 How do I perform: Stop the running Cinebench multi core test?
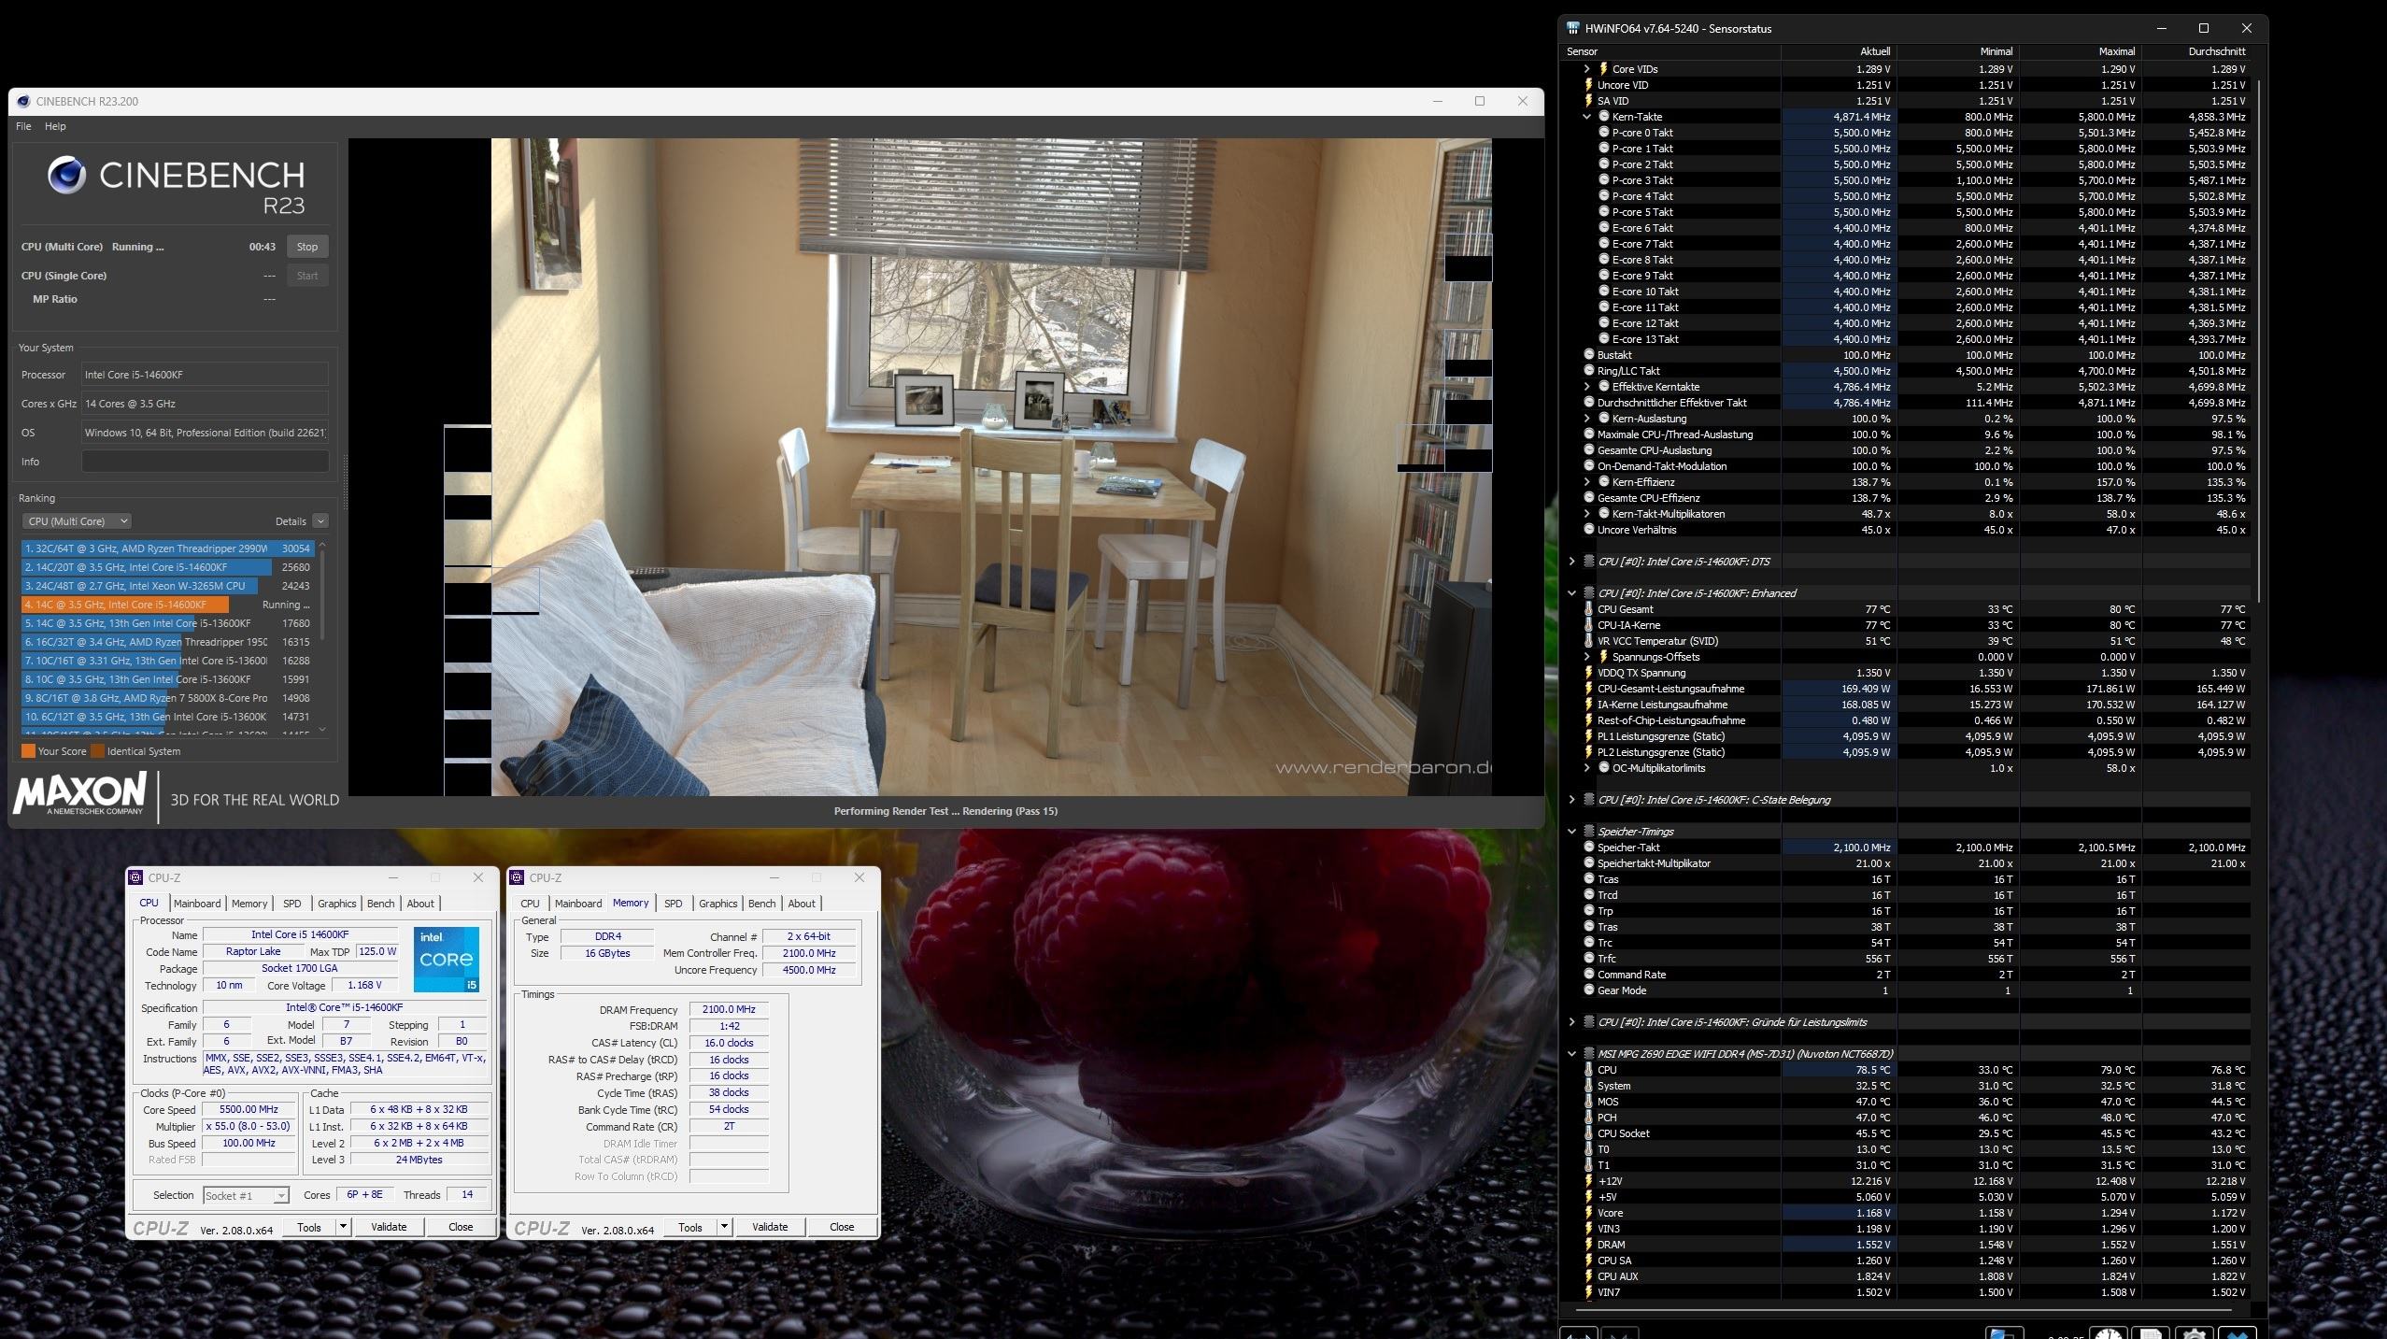pyautogui.click(x=307, y=247)
